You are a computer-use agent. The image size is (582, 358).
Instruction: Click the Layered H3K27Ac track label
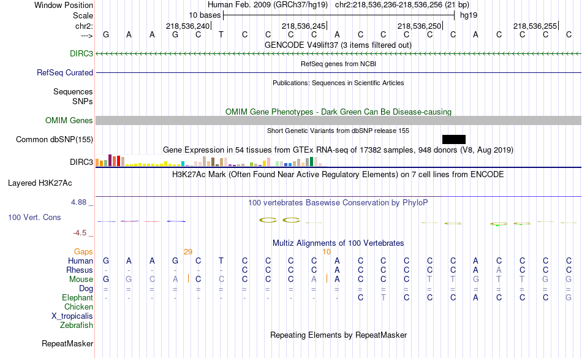pos(40,183)
